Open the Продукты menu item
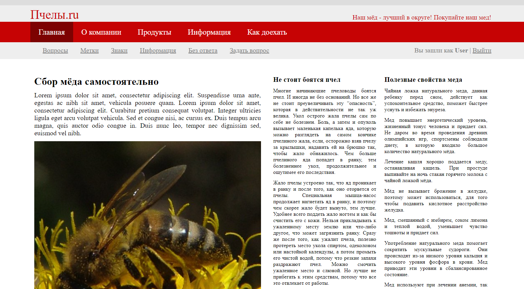 point(154,32)
